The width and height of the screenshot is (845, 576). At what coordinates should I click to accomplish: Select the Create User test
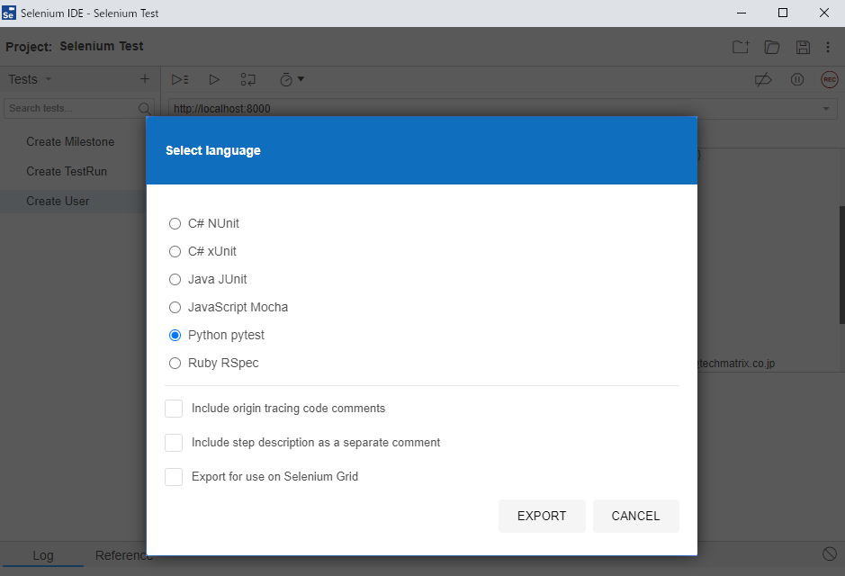click(x=73, y=201)
